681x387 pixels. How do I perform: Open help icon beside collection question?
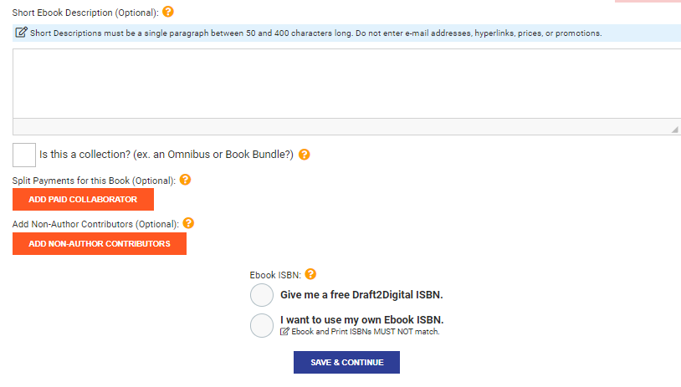[x=305, y=155]
